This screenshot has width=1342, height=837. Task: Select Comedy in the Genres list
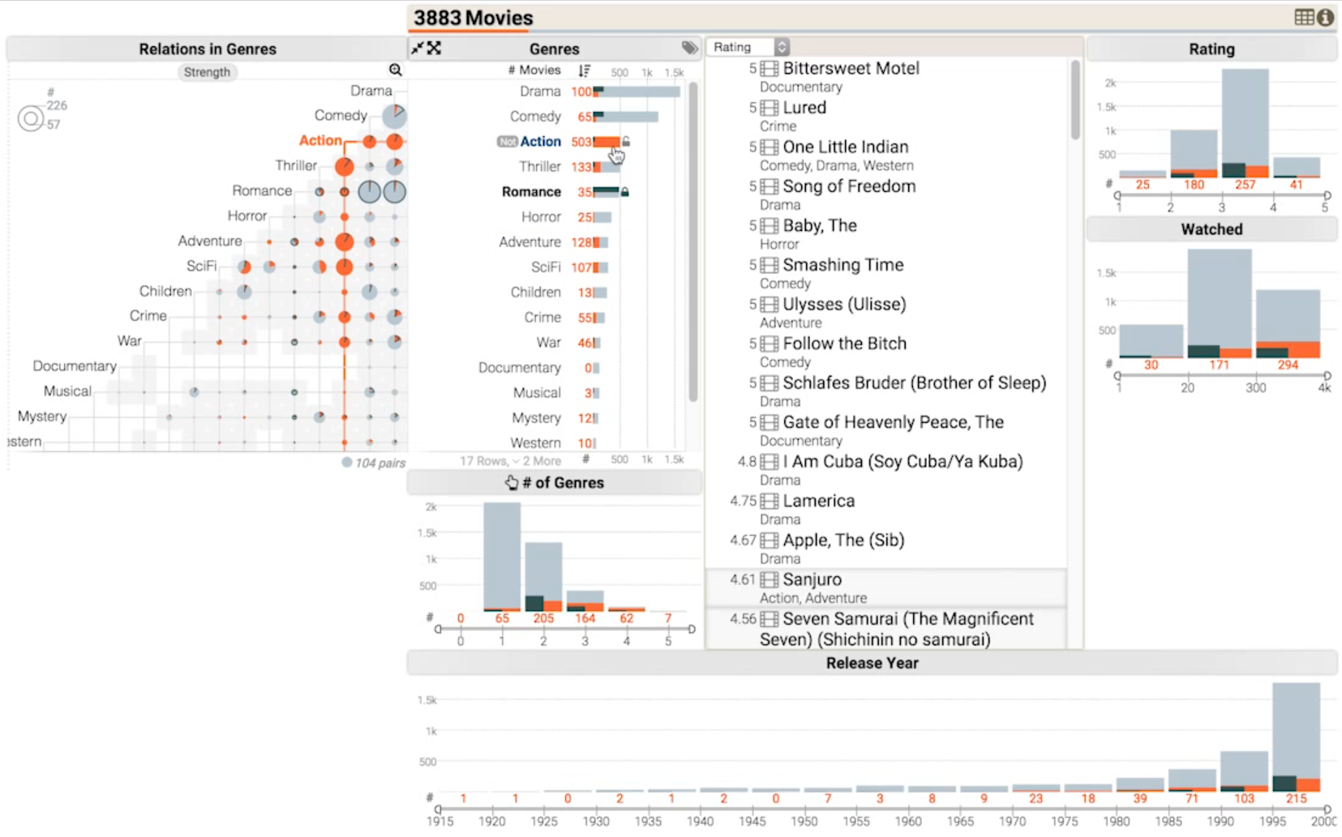(535, 117)
